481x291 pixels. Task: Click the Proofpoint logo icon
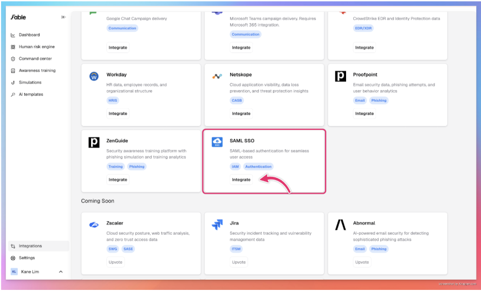click(x=341, y=76)
